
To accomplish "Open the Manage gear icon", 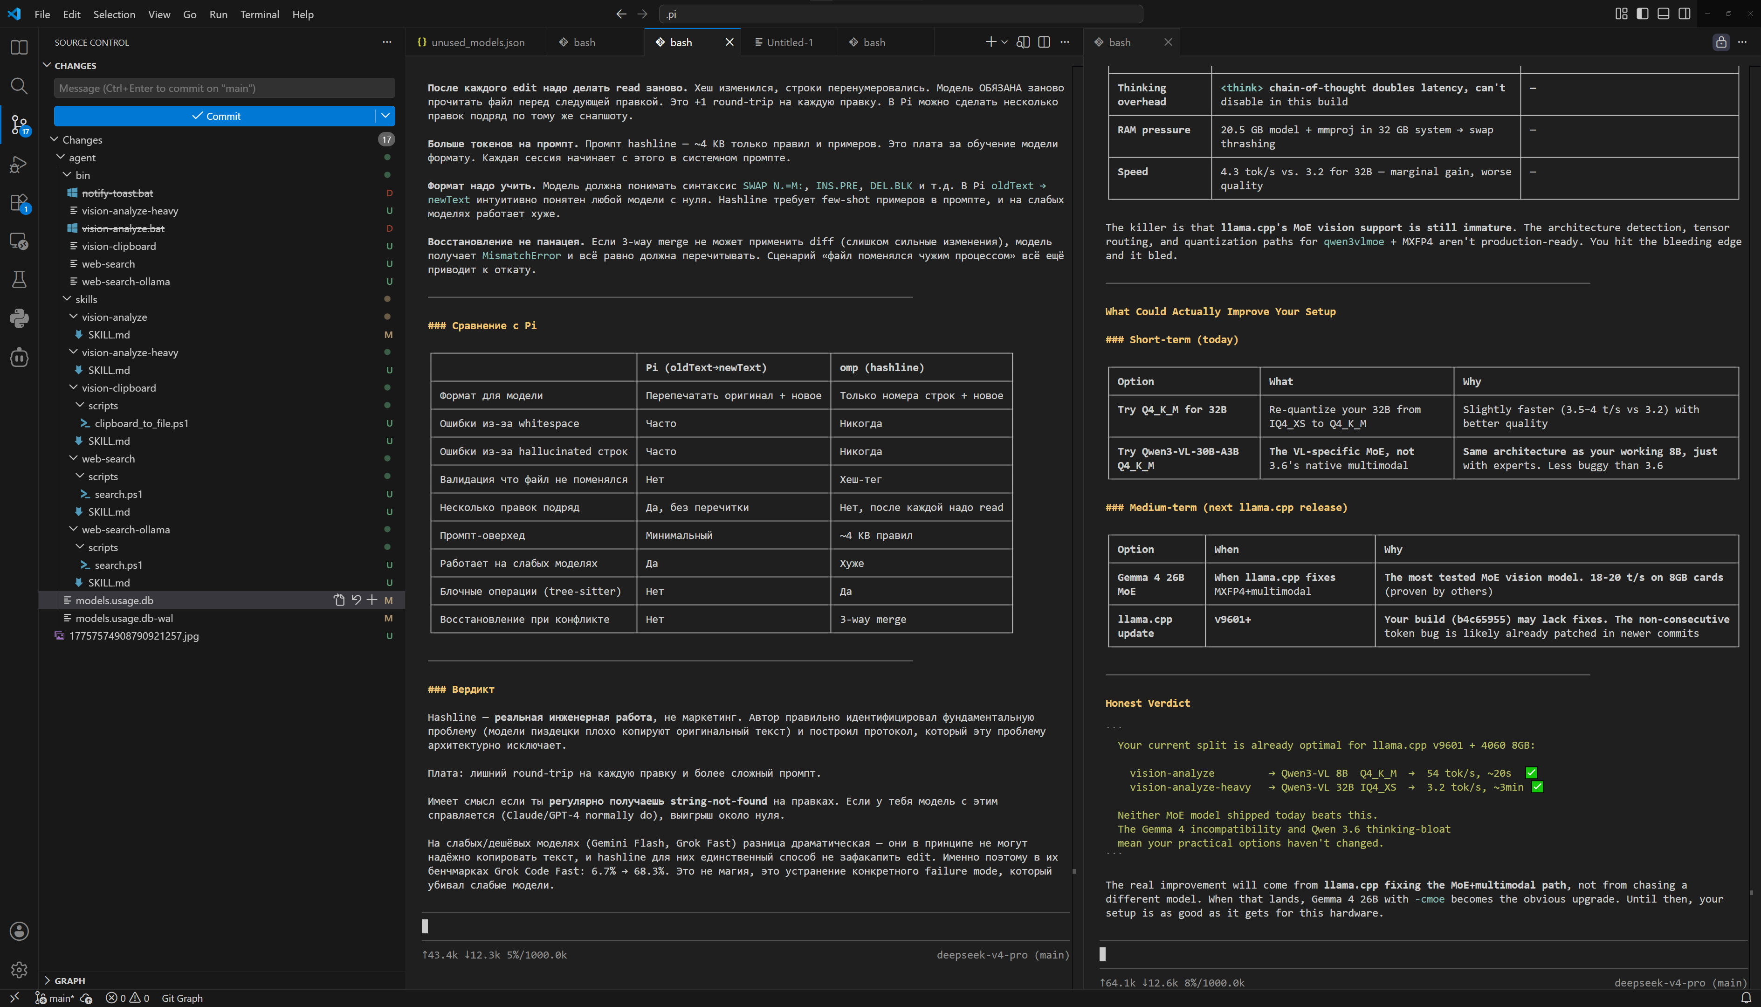I will pos(20,970).
